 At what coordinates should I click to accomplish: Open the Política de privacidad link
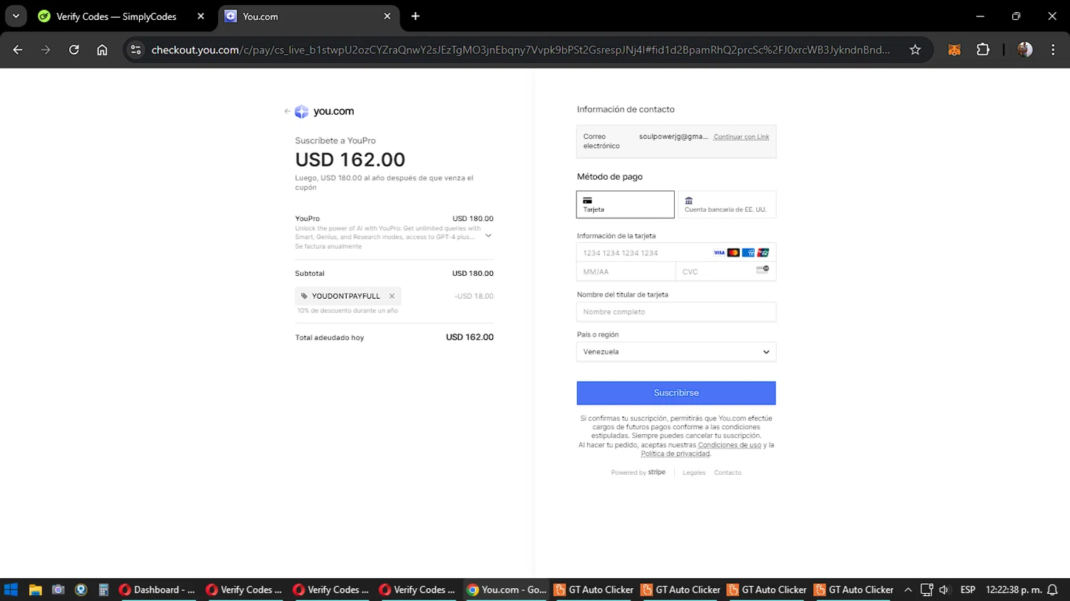point(676,453)
